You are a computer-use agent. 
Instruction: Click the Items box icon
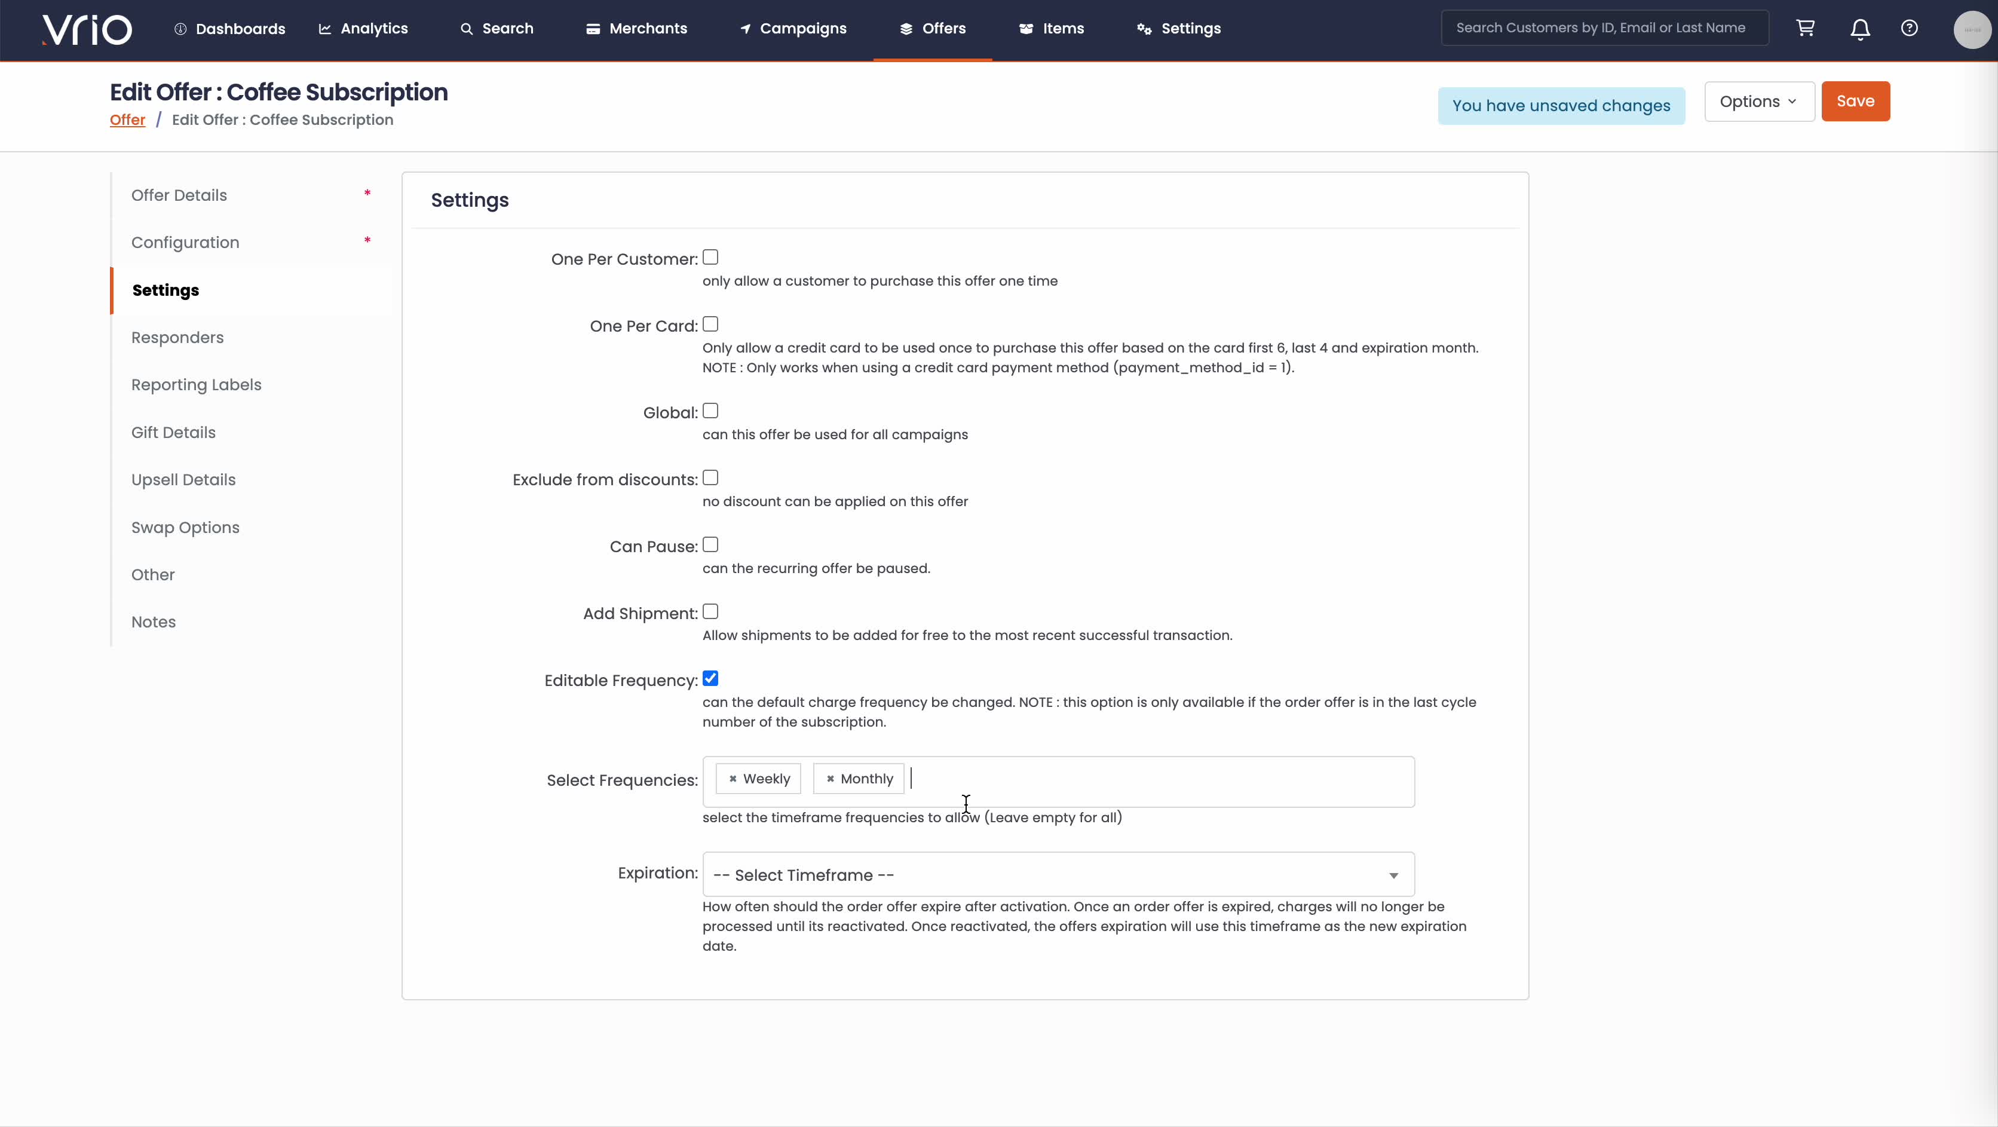coord(1026,29)
